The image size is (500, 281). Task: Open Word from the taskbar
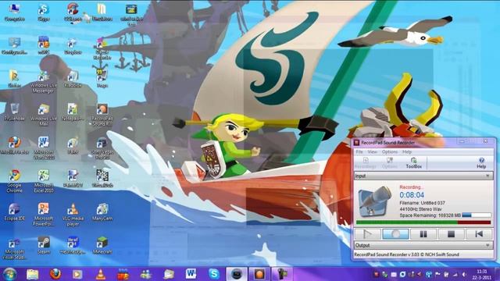pos(191,274)
